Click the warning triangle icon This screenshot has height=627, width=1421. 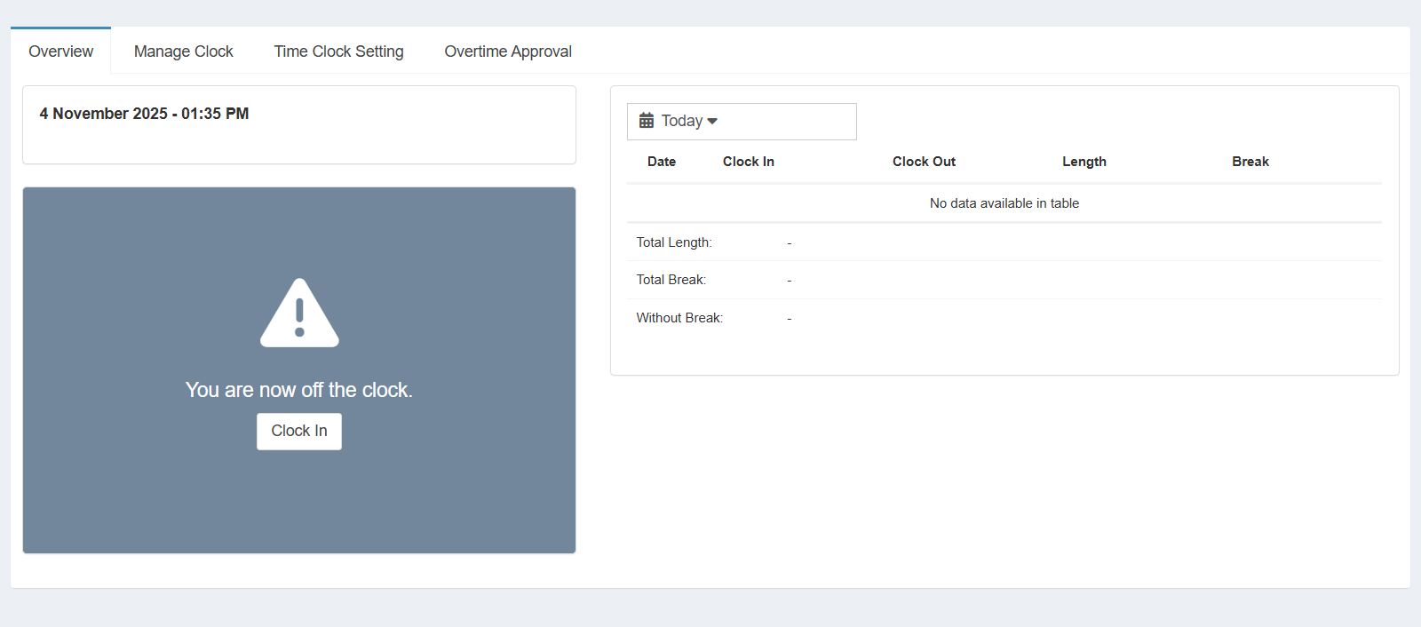[299, 313]
